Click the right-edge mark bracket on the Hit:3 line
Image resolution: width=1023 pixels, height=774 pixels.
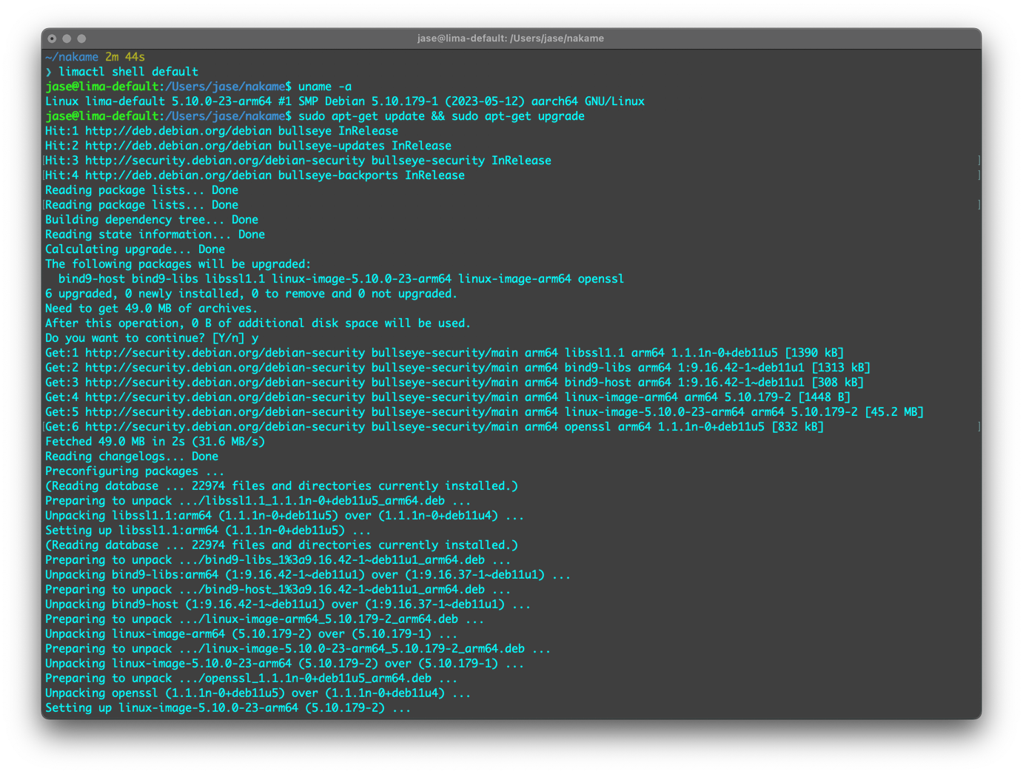tap(979, 161)
